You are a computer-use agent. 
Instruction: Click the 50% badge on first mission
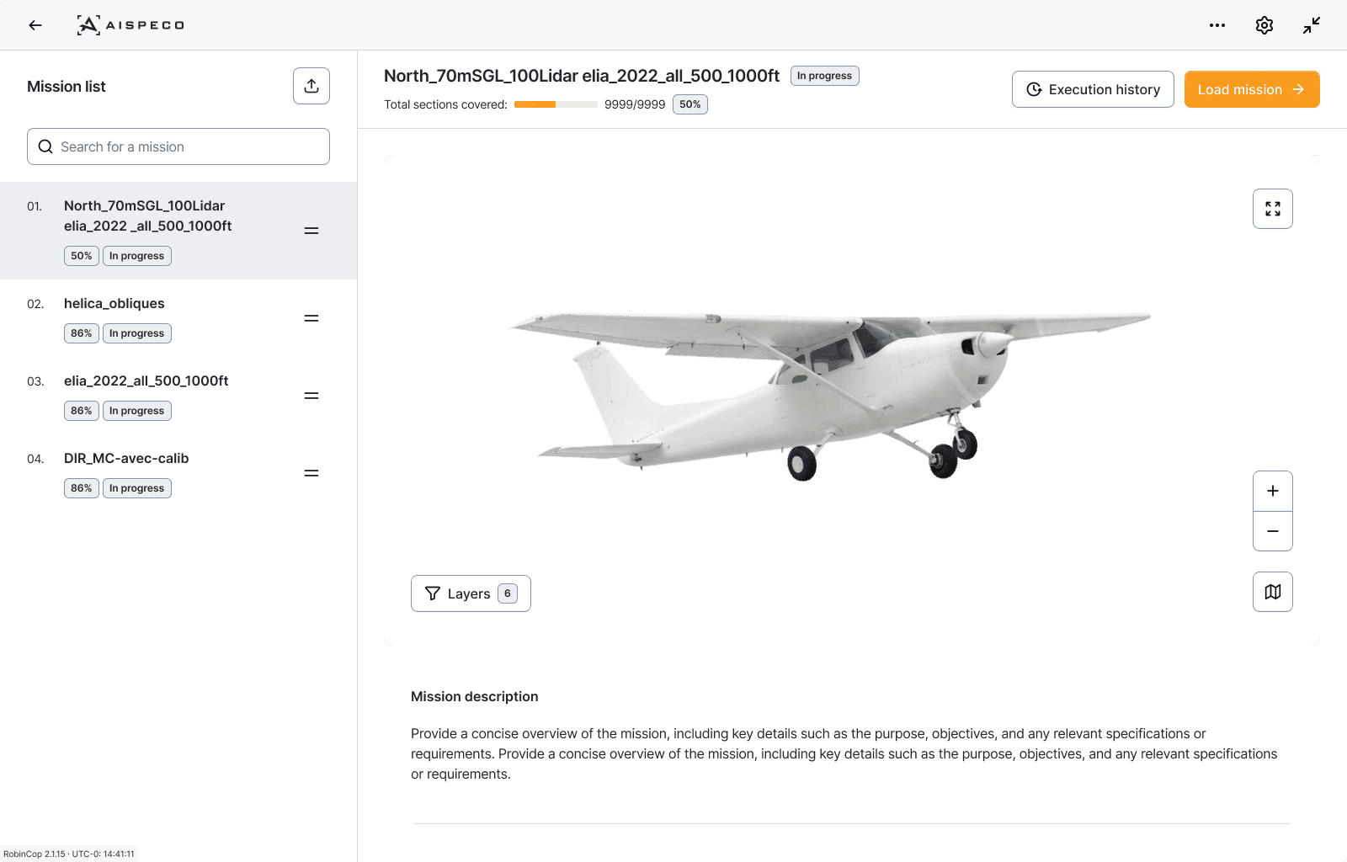(82, 256)
